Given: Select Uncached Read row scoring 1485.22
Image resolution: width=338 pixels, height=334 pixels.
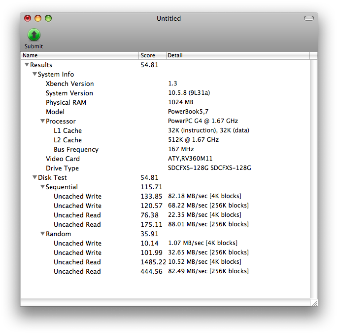Looking at the screenshot, I should tap(166, 262).
